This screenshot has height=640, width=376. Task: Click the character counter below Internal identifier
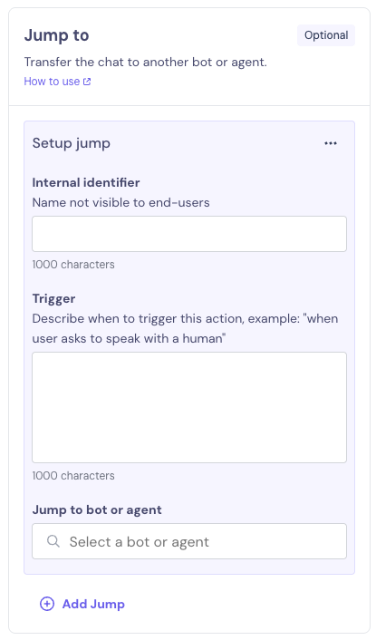click(73, 265)
